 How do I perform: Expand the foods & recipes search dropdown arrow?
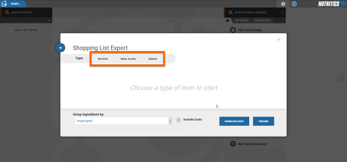click(282, 13)
